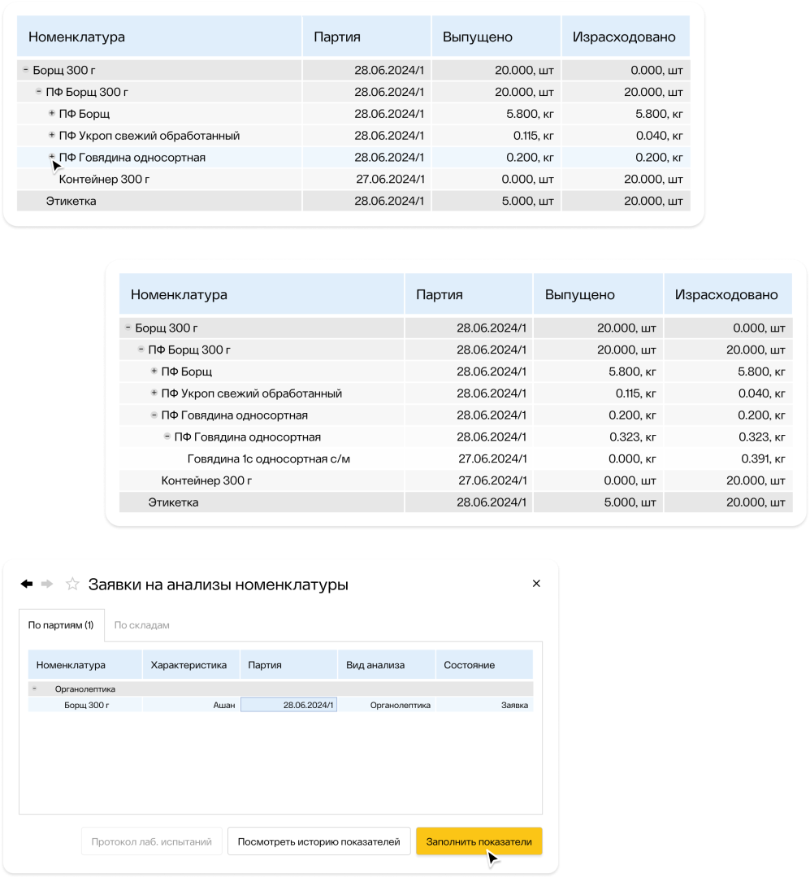Collapse the Органолептика group row

pyautogui.click(x=35, y=689)
